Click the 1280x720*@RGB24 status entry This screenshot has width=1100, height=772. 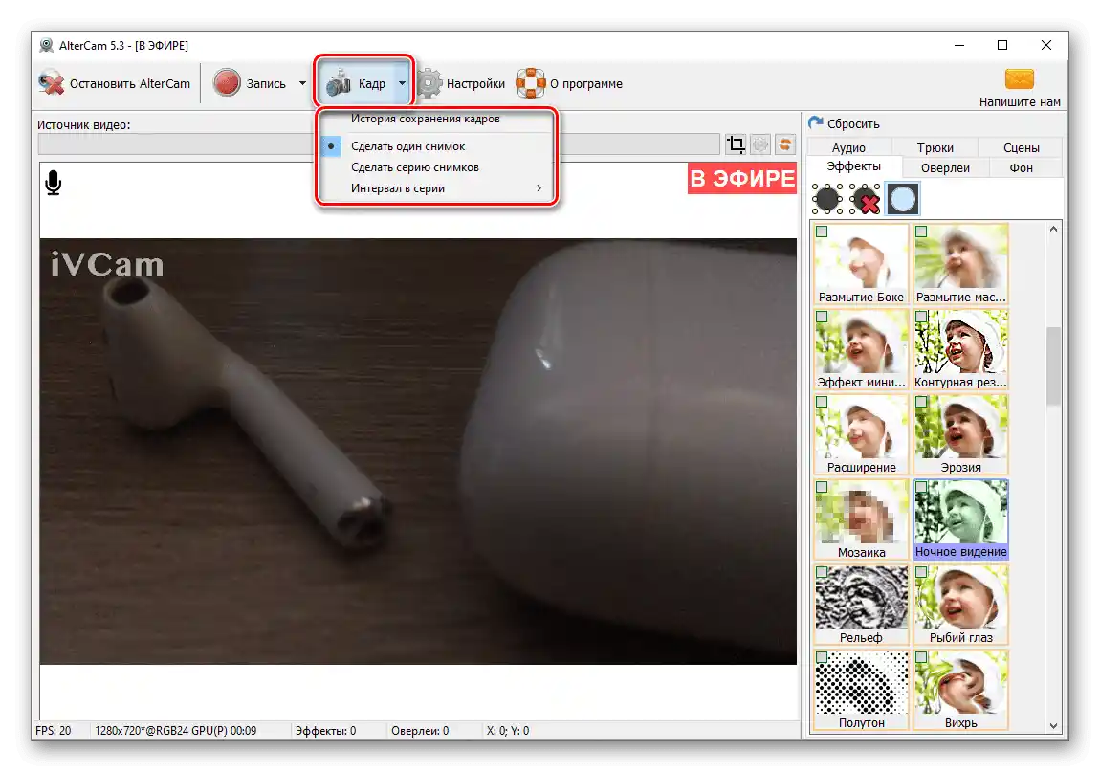coord(175,731)
